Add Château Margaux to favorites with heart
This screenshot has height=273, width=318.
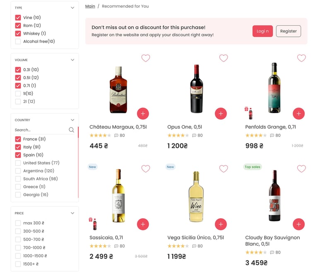146,58
